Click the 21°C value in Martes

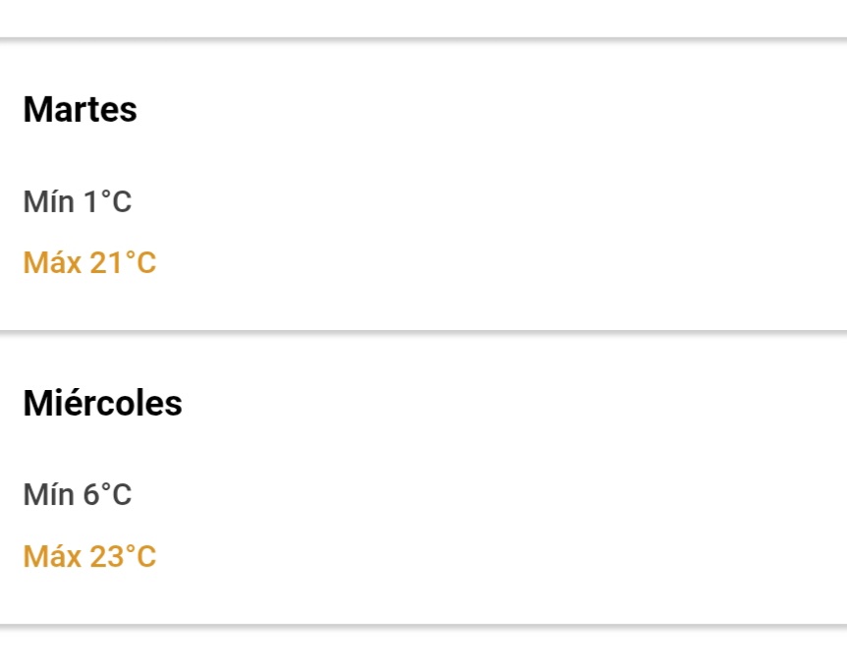click(123, 262)
